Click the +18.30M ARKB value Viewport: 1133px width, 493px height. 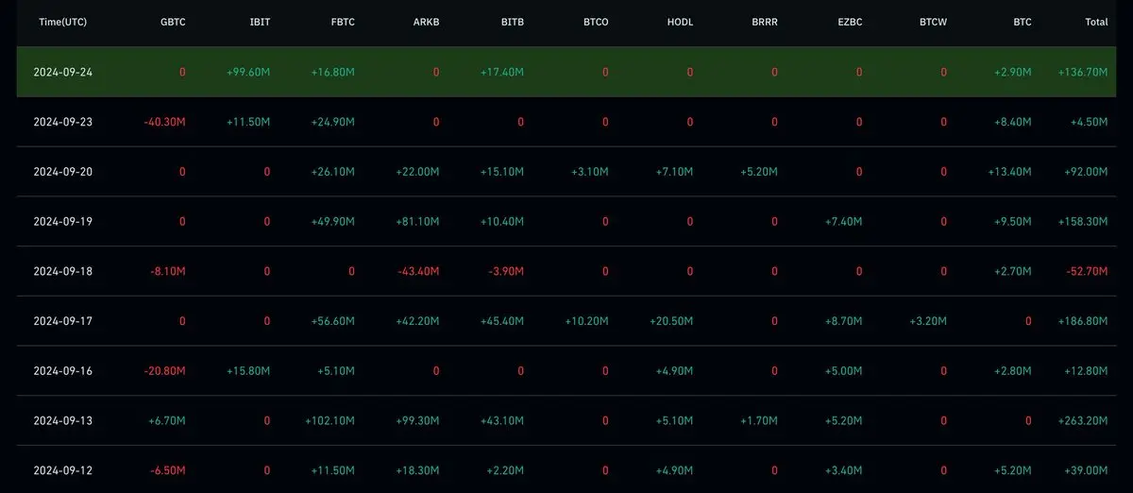pyautogui.click(x=417, y=471)
